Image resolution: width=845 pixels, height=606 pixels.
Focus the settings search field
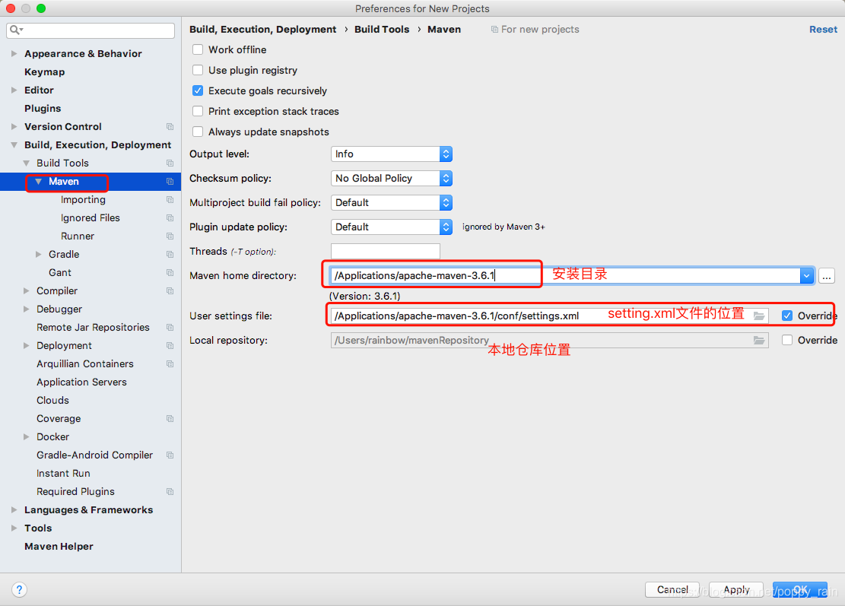click(x=91, y=30)
